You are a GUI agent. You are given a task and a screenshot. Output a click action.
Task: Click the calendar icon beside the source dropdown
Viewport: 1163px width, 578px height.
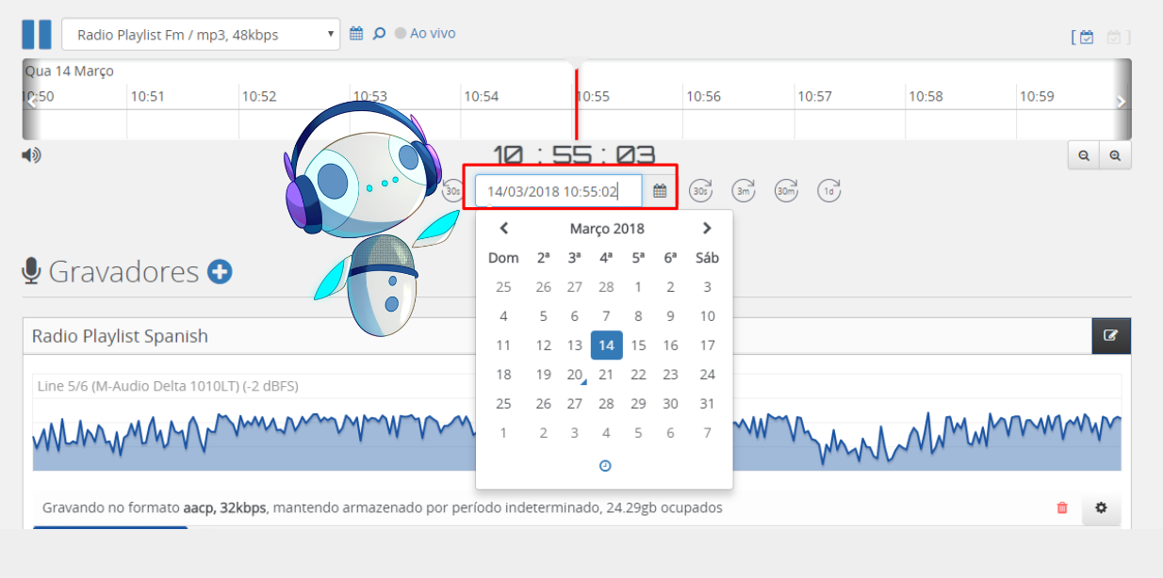tap(356, 33)
